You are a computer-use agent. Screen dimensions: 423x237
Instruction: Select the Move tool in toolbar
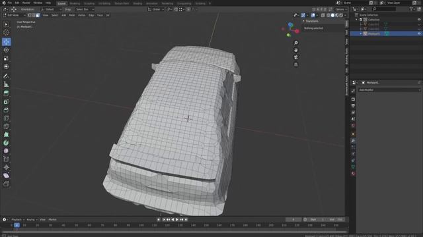pos(6,41)
